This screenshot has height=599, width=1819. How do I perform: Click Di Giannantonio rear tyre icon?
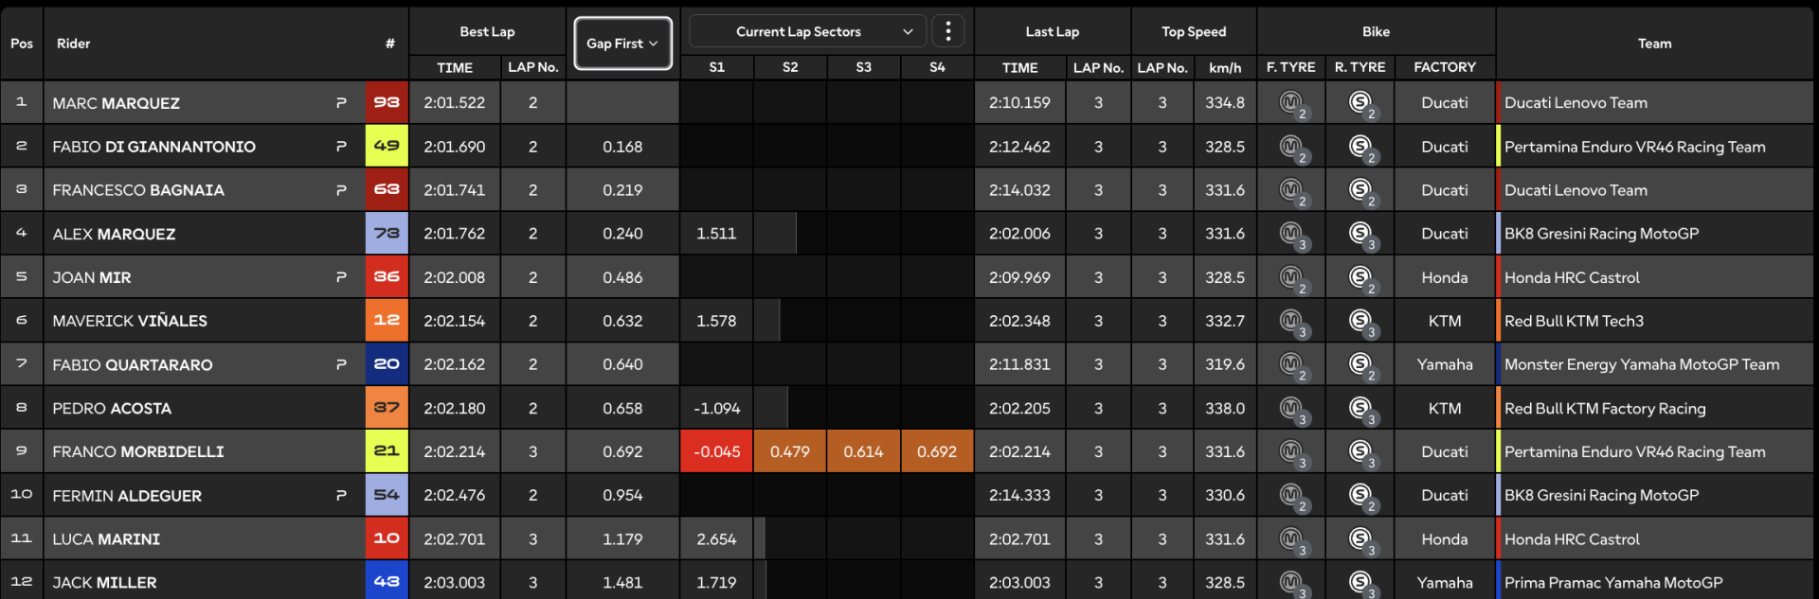[x=1362, y=148]
